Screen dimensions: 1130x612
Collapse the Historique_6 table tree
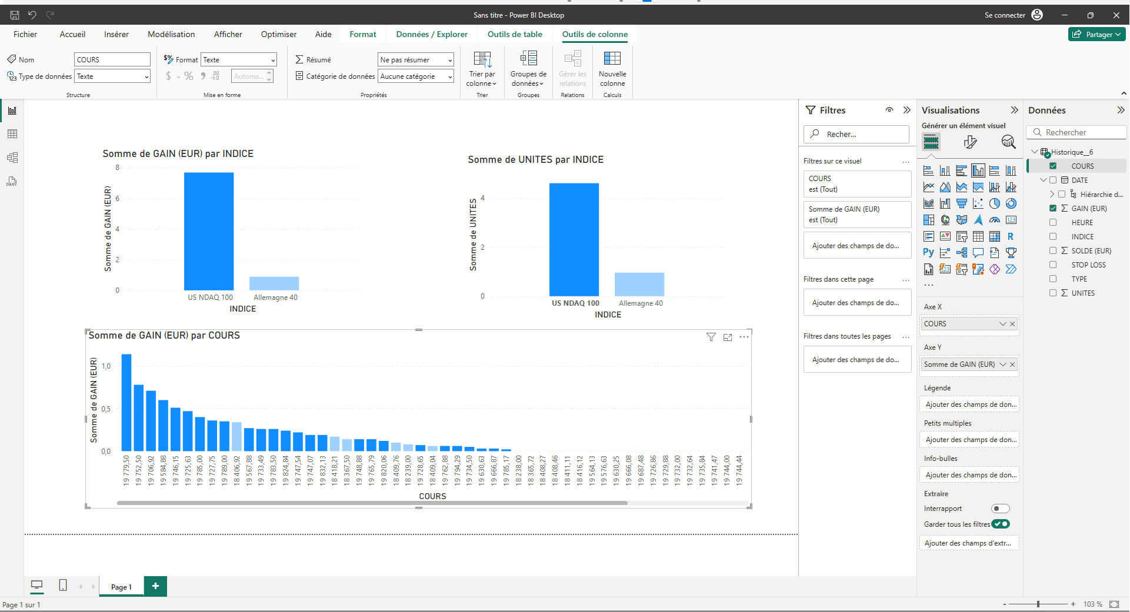pyautogui.click(x=1035, y=152)
